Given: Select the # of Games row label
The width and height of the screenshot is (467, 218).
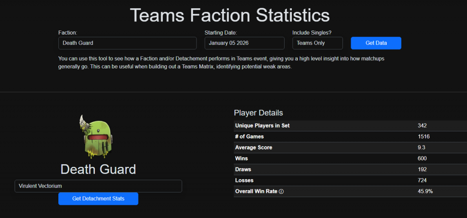Looking at the screenshot, I should point(249,136).
